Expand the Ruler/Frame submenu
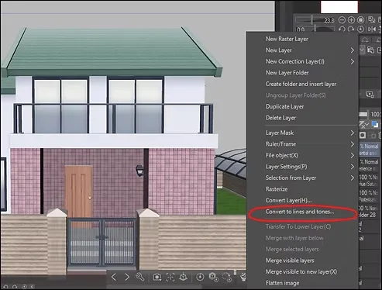The height and width of the screenshot is (290, 382). pyautogui.click(x=302, y=144)
